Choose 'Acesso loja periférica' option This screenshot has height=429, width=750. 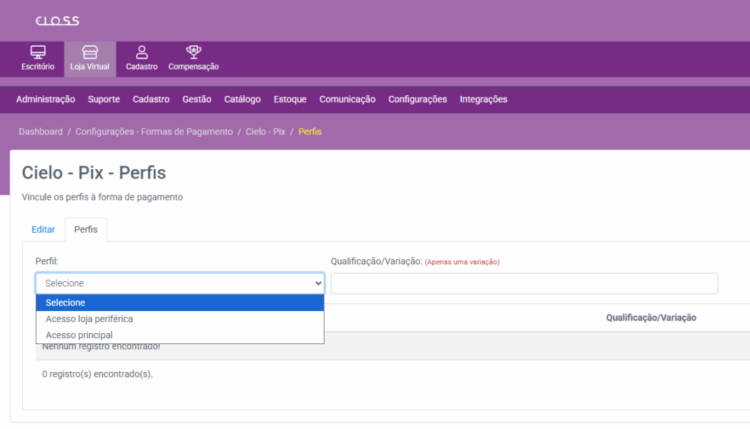tap(89, 319)
